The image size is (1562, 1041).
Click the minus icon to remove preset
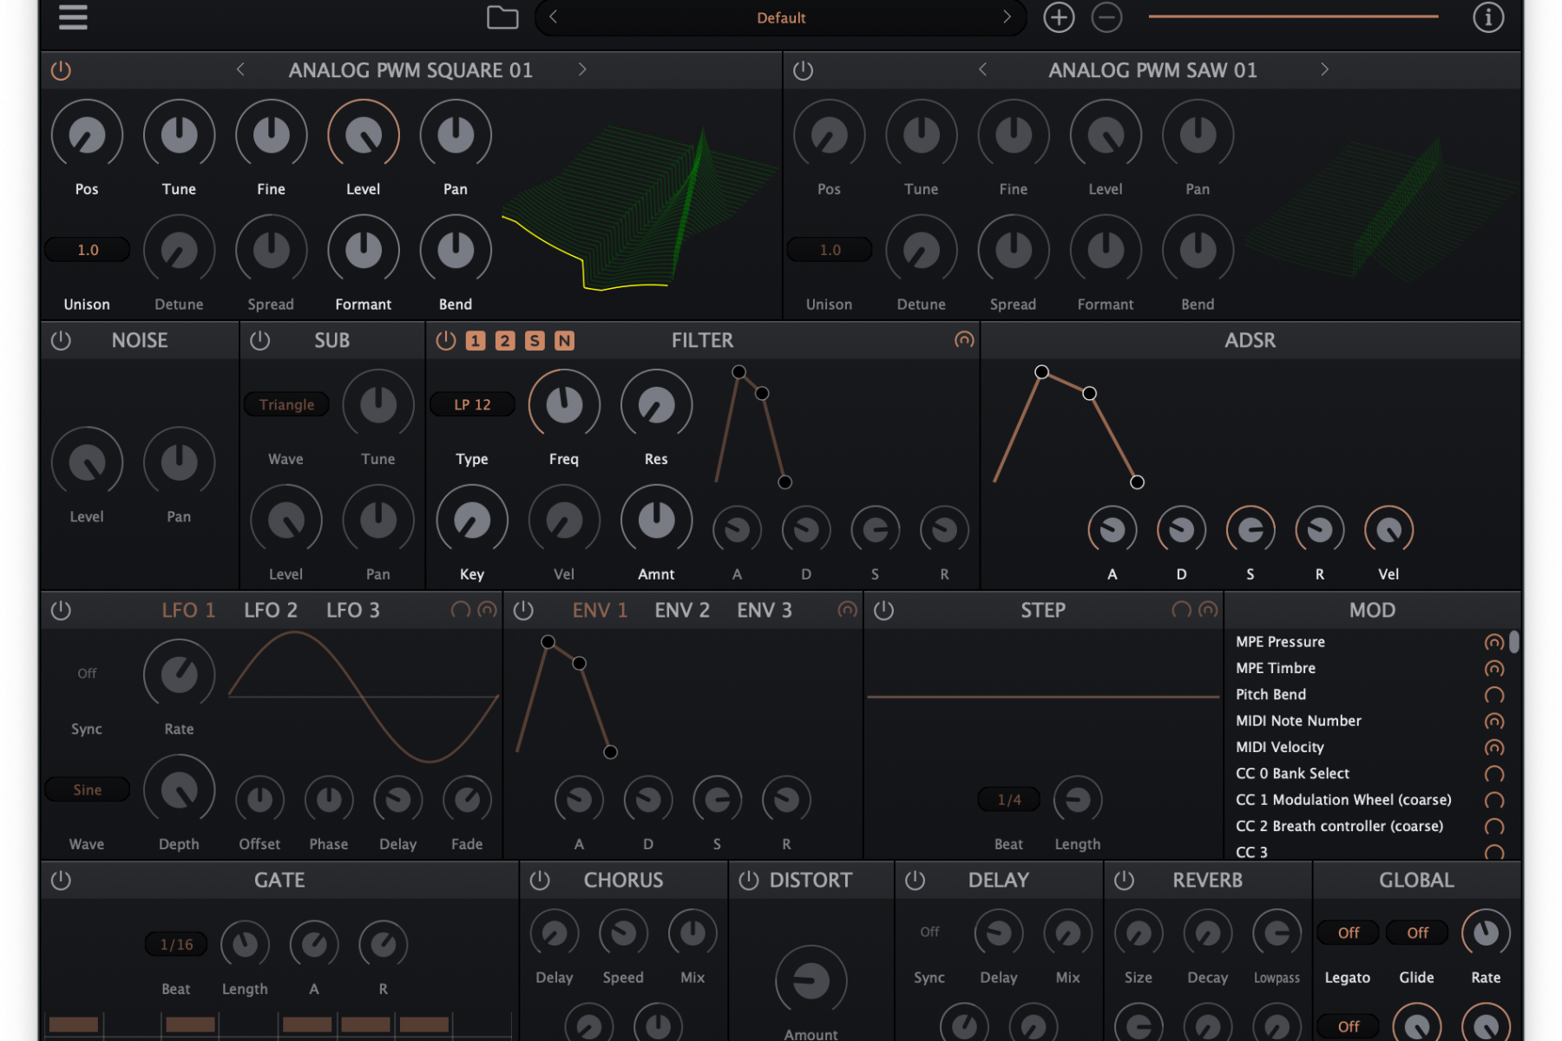pos(1106,17)
